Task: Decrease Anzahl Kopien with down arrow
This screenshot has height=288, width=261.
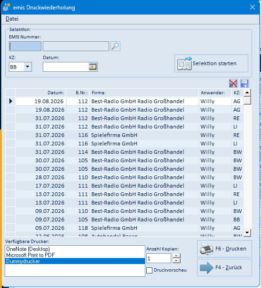Action: (x=176, y=261)
